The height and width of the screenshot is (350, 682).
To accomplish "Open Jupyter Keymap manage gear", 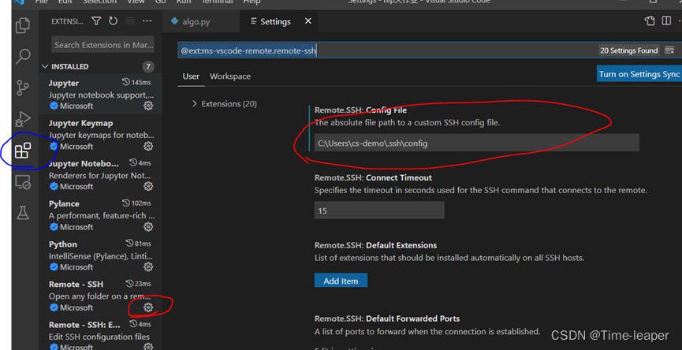I will coord(148,146).
